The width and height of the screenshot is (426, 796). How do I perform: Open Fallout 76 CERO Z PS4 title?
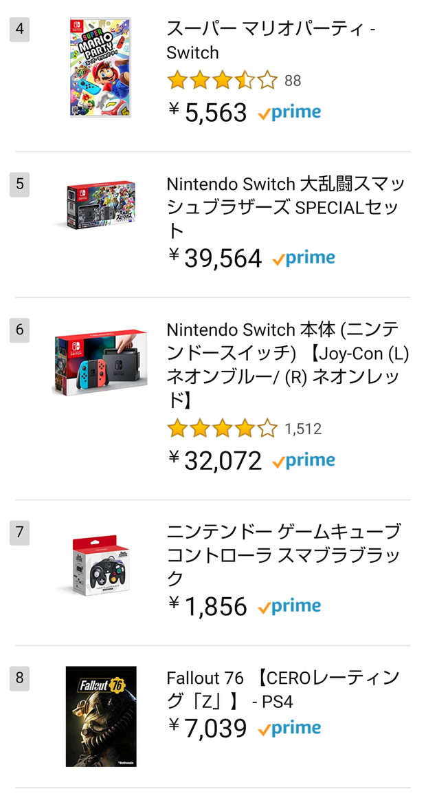tap(283, 689)
